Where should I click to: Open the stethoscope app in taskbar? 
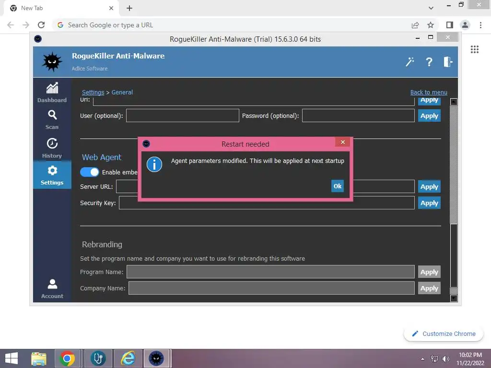(98, 358)
